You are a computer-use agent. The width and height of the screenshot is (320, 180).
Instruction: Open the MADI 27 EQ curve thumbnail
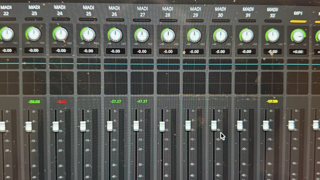(x=142, y=64)
